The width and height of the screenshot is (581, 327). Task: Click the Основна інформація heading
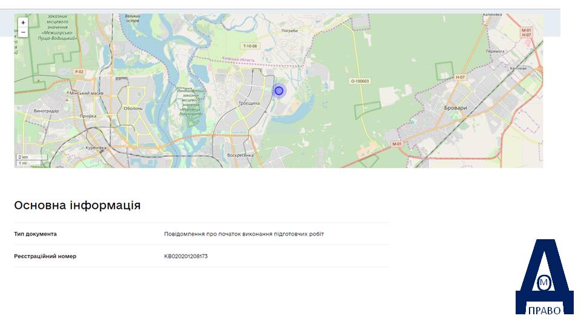77,205
